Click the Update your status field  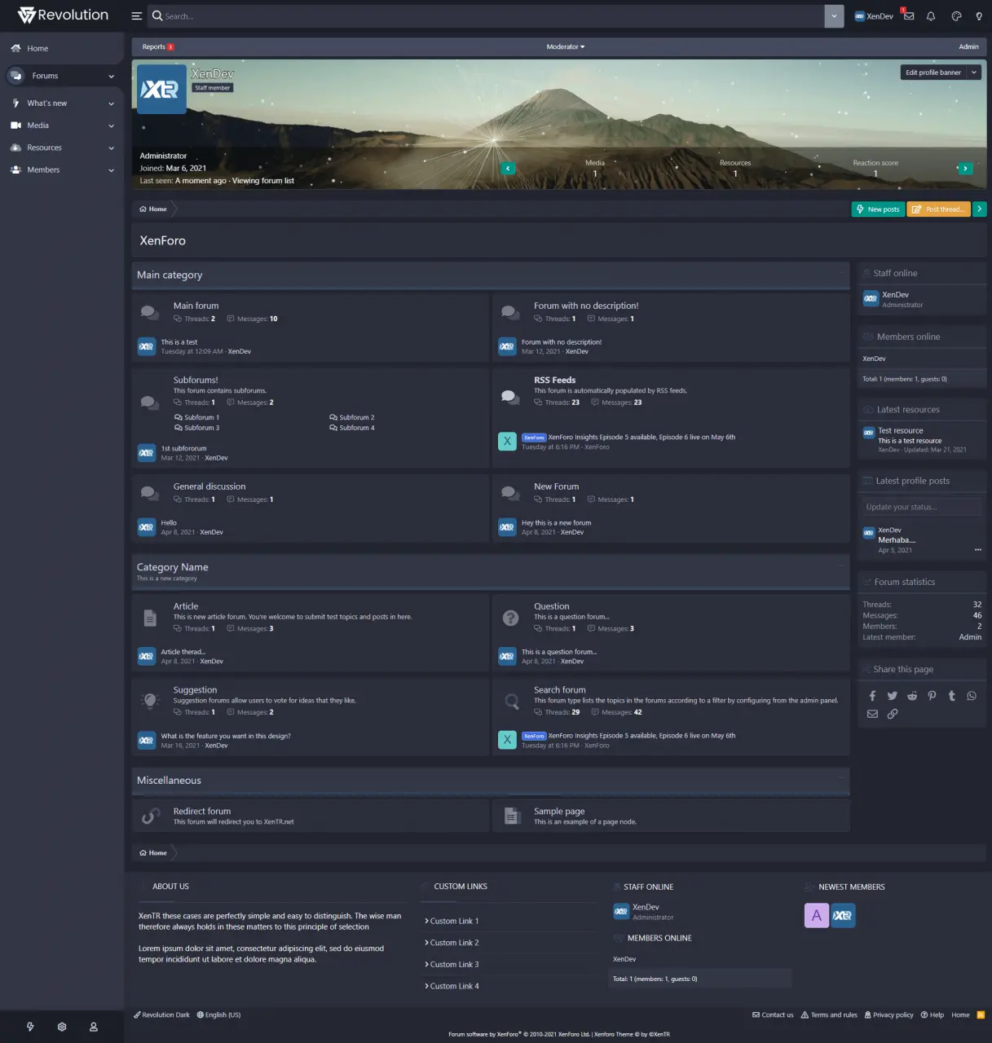pos(920,507)
